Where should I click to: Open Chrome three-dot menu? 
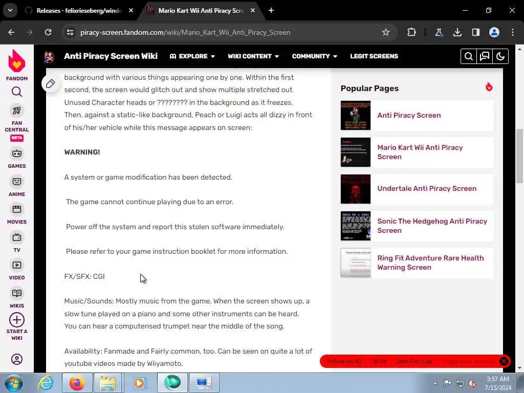point(513,32)
